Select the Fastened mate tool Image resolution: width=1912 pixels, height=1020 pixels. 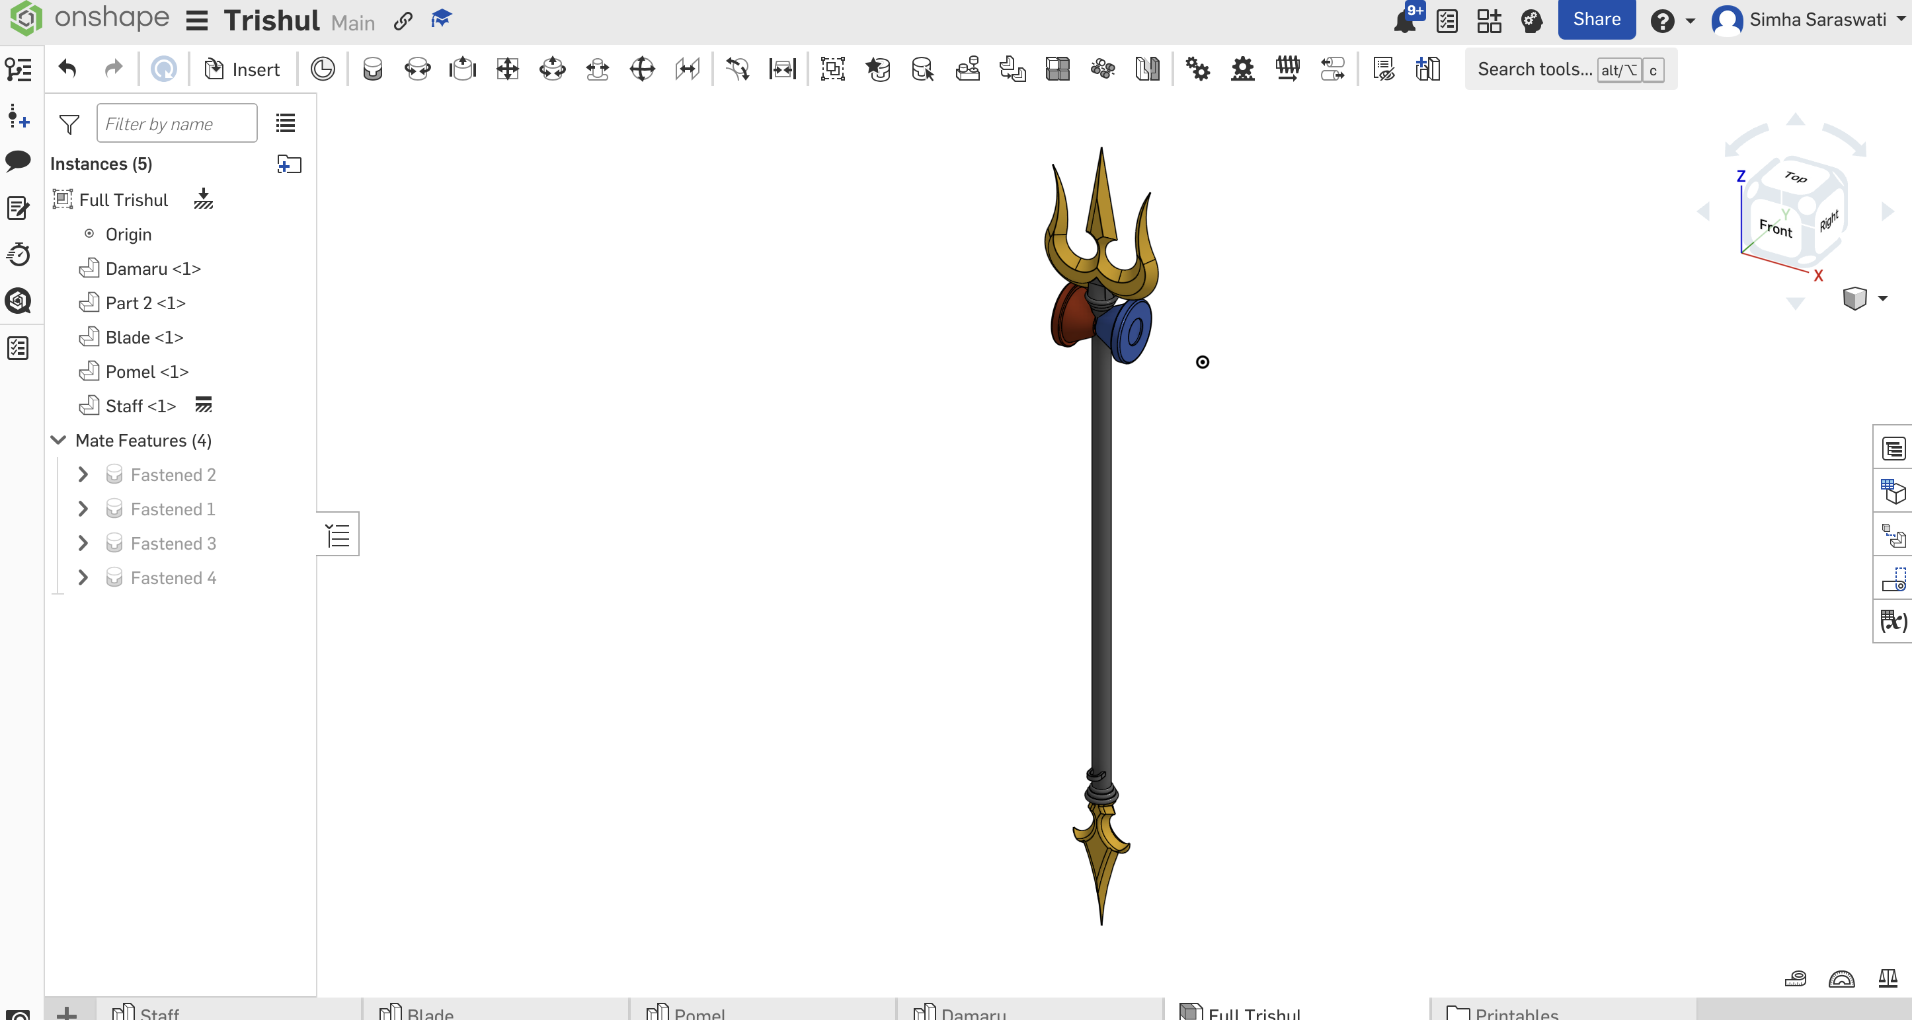[373, 69]
